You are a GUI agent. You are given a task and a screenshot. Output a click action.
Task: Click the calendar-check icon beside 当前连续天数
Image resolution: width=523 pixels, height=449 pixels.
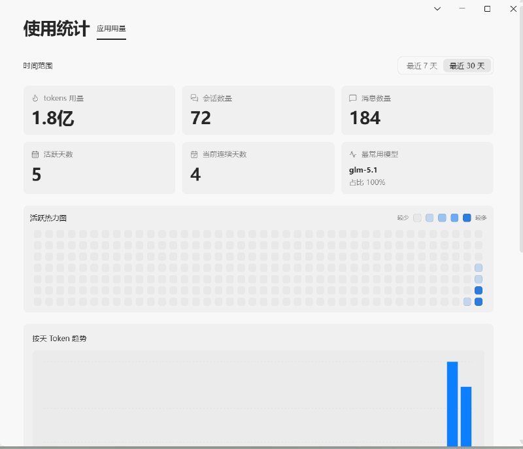coord(194,154)
